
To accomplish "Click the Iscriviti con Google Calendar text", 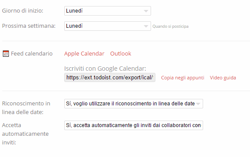I will tap(105, 69).
